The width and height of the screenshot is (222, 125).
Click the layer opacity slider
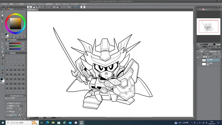click(x=213, y=52)
